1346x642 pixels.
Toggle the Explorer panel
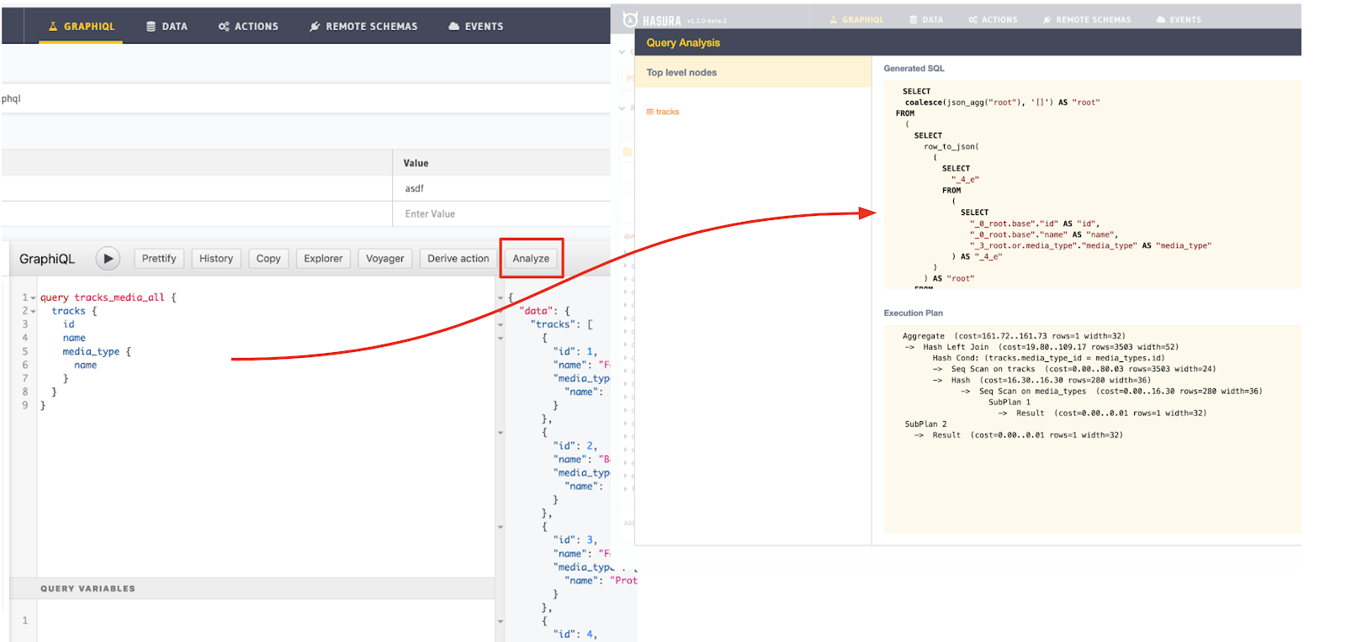tap(323, 259)
